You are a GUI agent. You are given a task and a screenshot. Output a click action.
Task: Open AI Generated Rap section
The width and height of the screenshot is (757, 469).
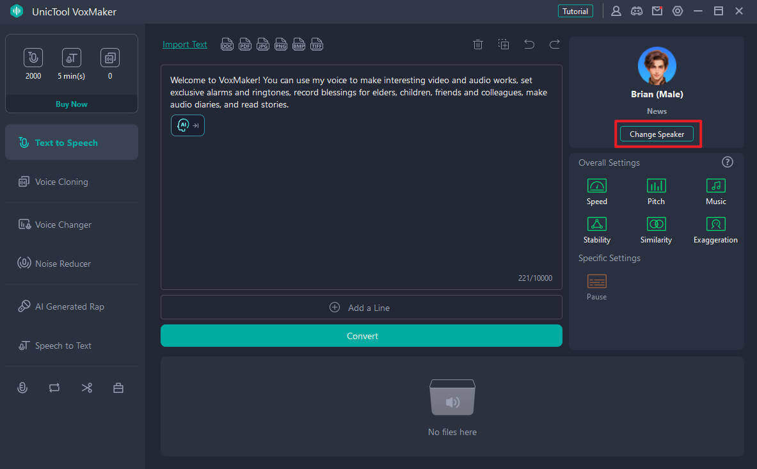click(x=72, y=306)
